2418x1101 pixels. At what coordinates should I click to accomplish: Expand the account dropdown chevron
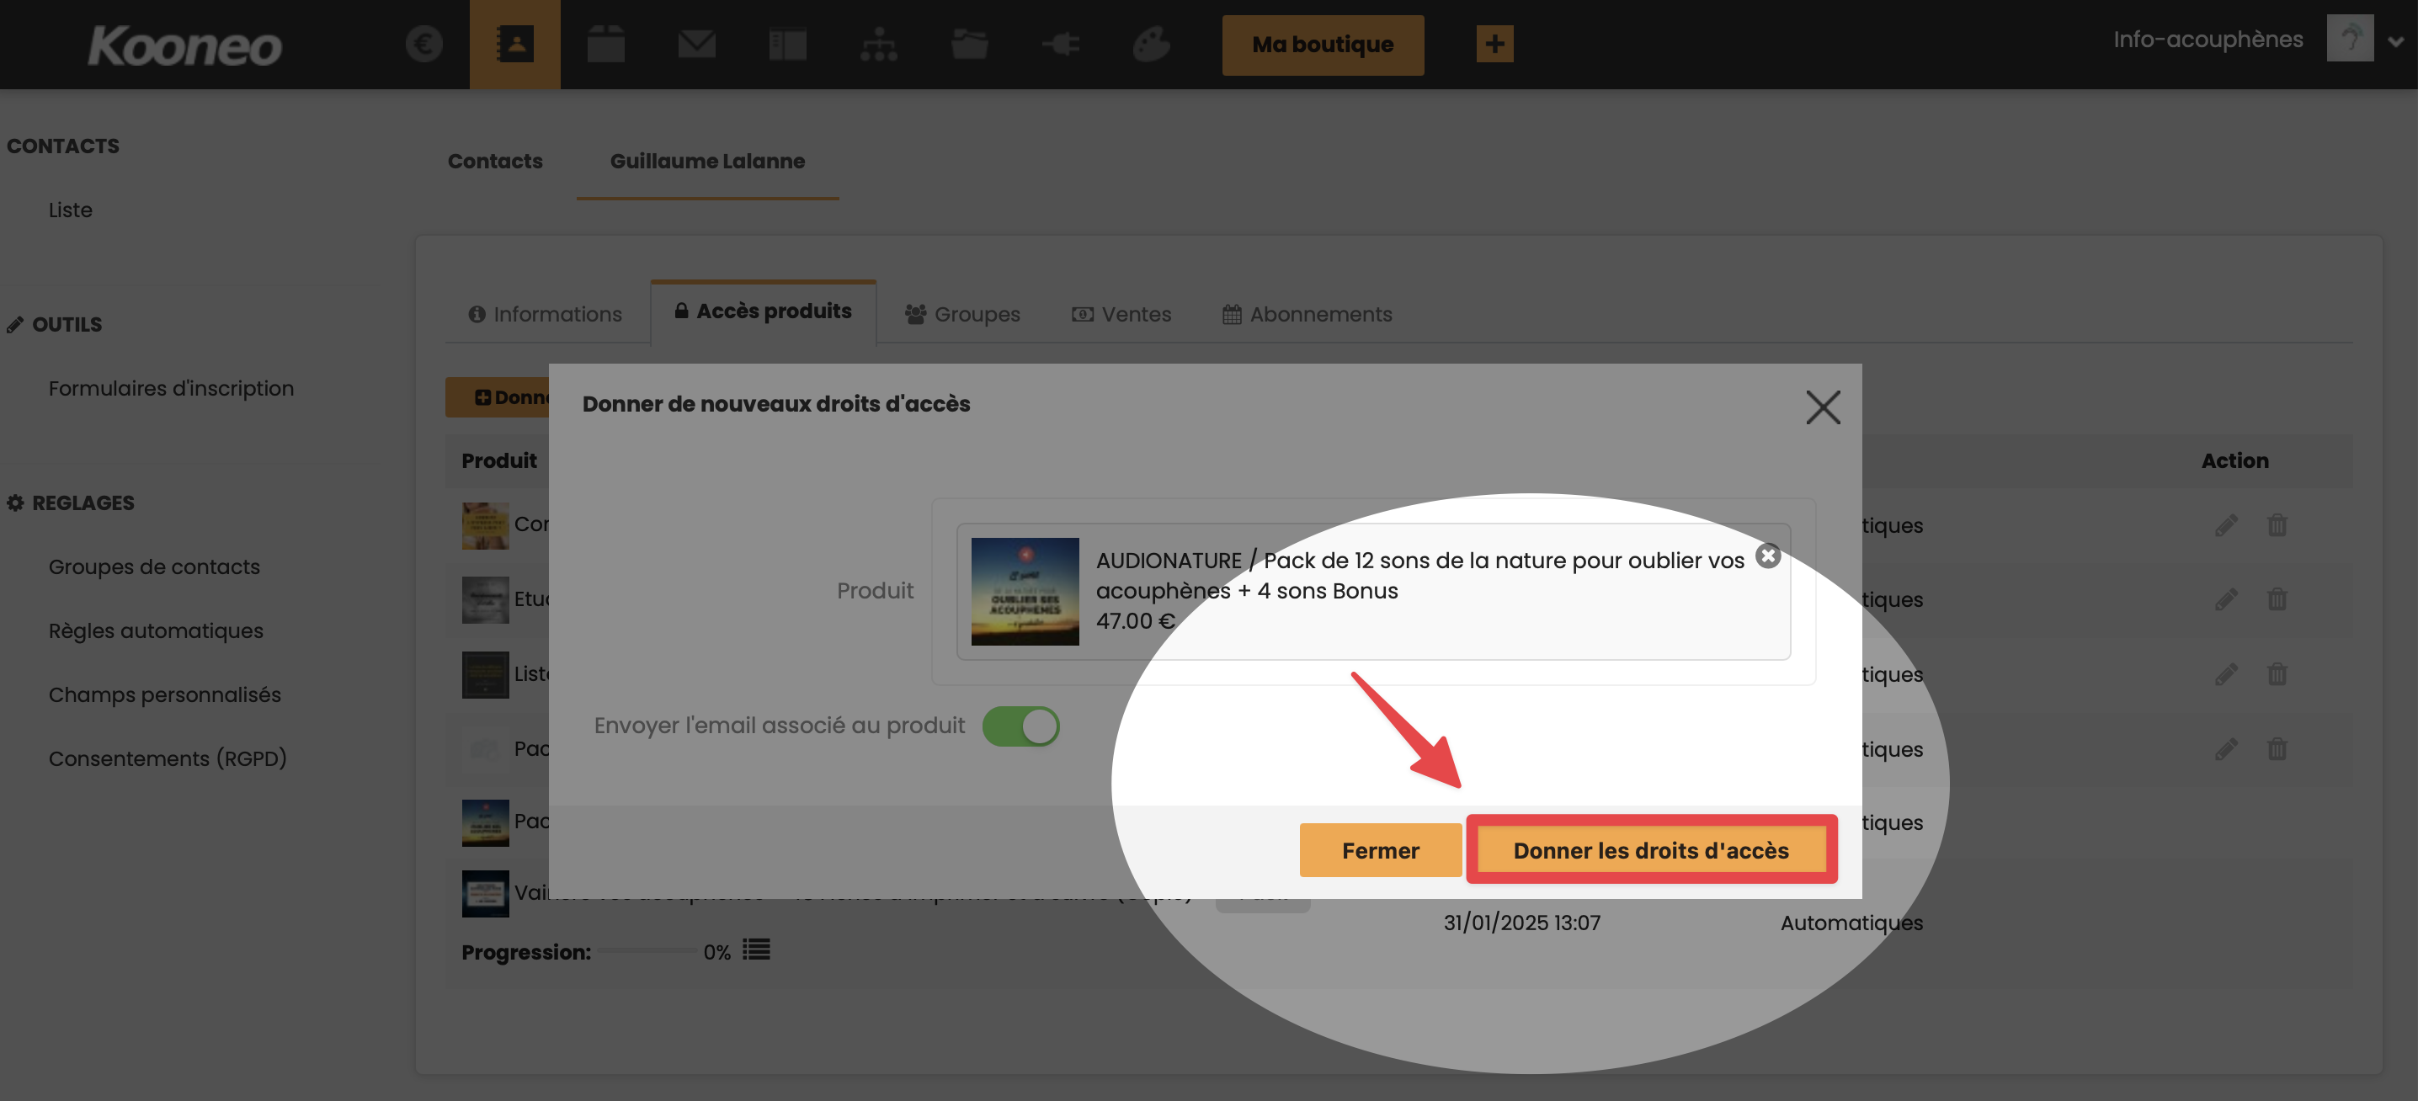click(x=2394, y=41)
